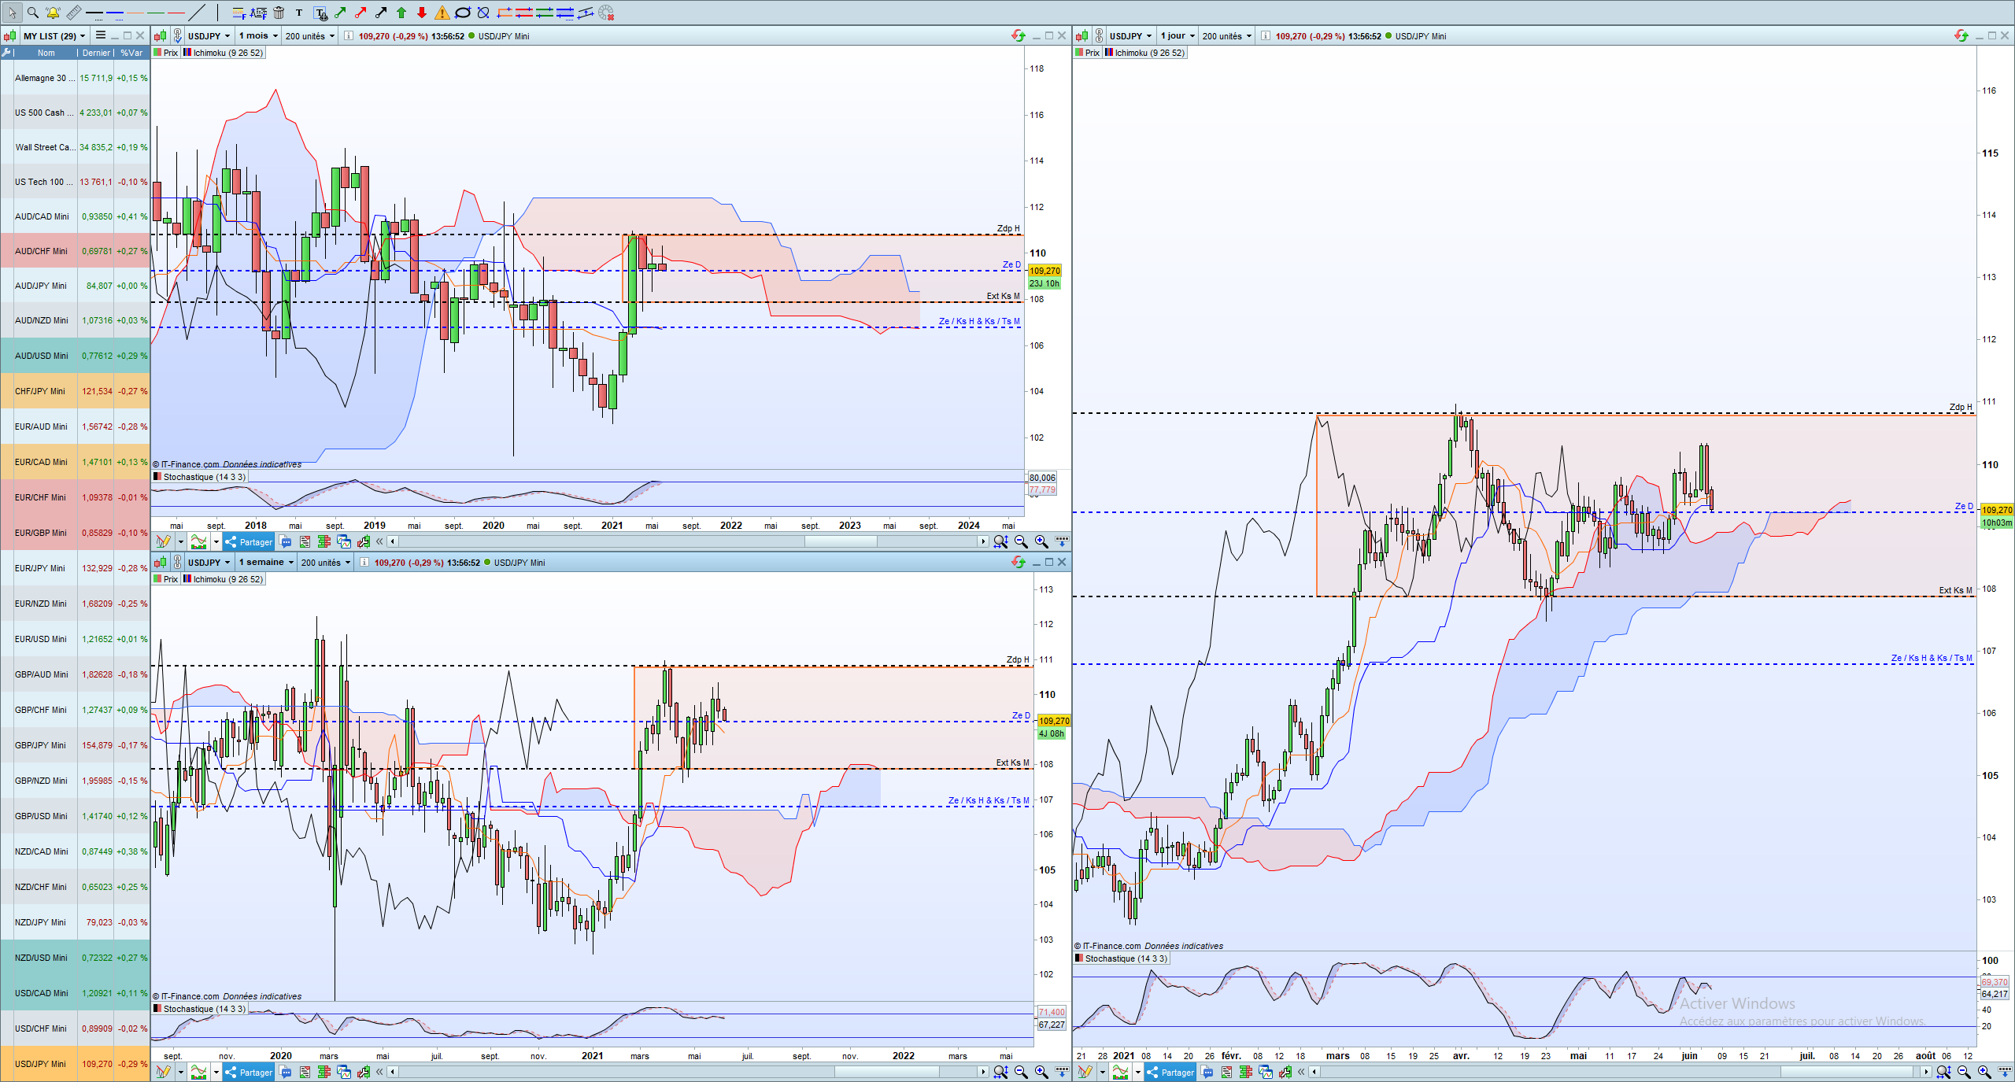Screen dimensions: 2015x1082
Task: Open the watchlist wrench settings icon
Action: (7, 53)
